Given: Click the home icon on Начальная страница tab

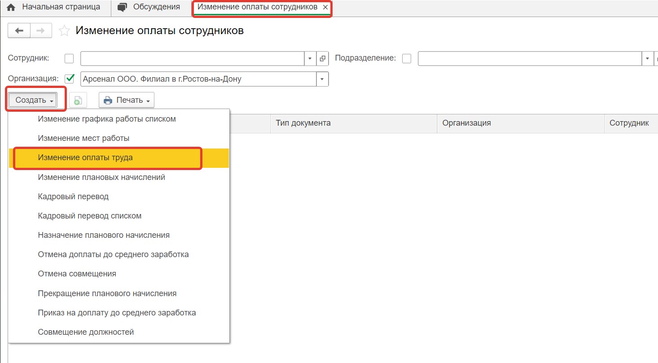Looking at the screenshot, I should point(11,8).
